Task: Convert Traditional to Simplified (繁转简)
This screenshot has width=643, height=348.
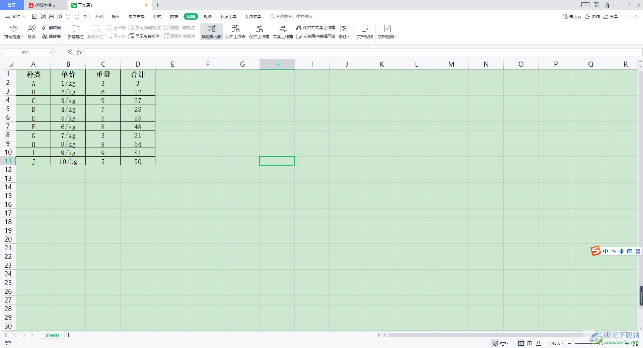Action: coord(52,27)
